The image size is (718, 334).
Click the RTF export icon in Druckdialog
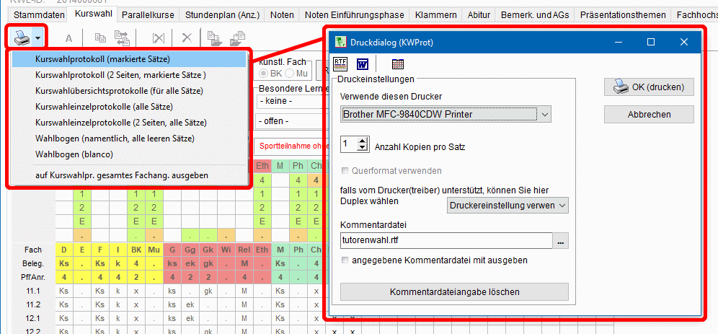pos(341,63)
